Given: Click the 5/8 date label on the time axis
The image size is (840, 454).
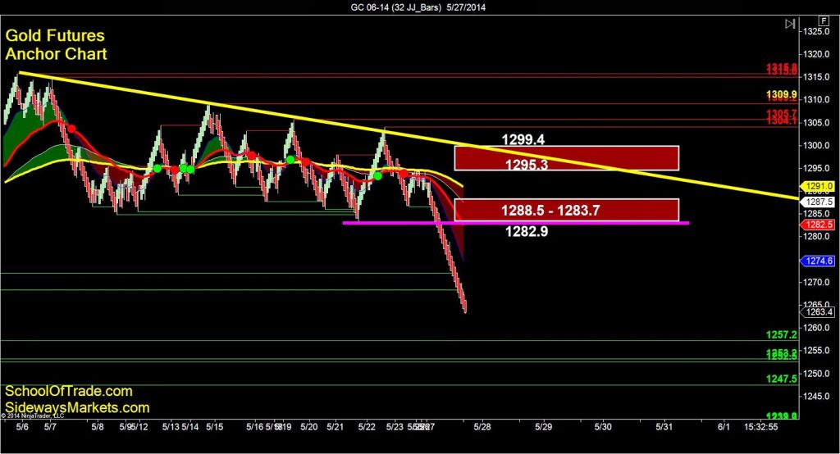Looking at the screenshot, I should click(98, 427).
